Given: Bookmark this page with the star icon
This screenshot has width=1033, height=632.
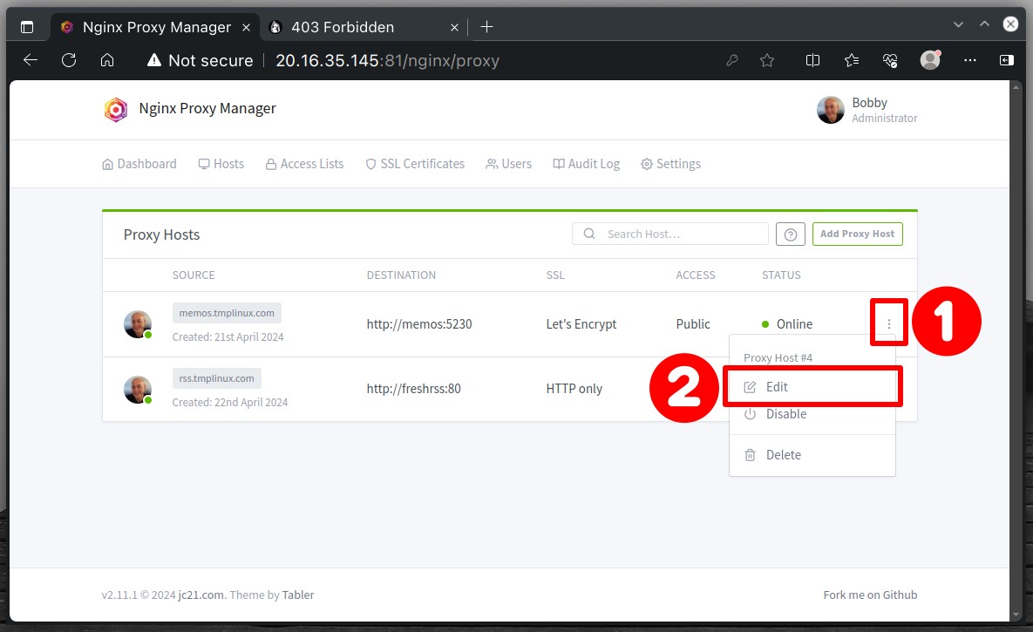Looking at the screenshot, I should point(767,61).
